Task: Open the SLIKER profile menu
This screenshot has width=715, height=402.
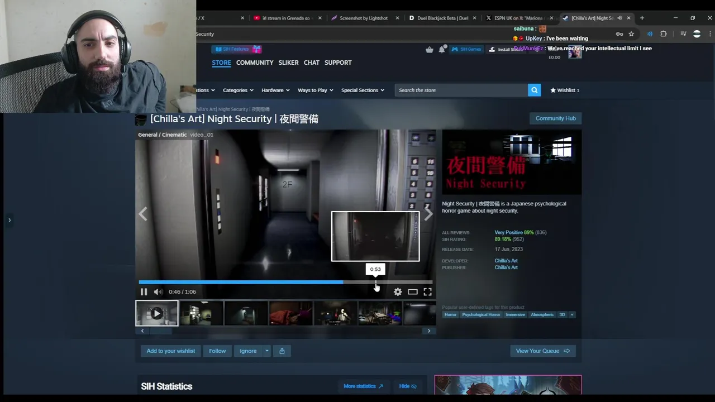Action: 288,63
